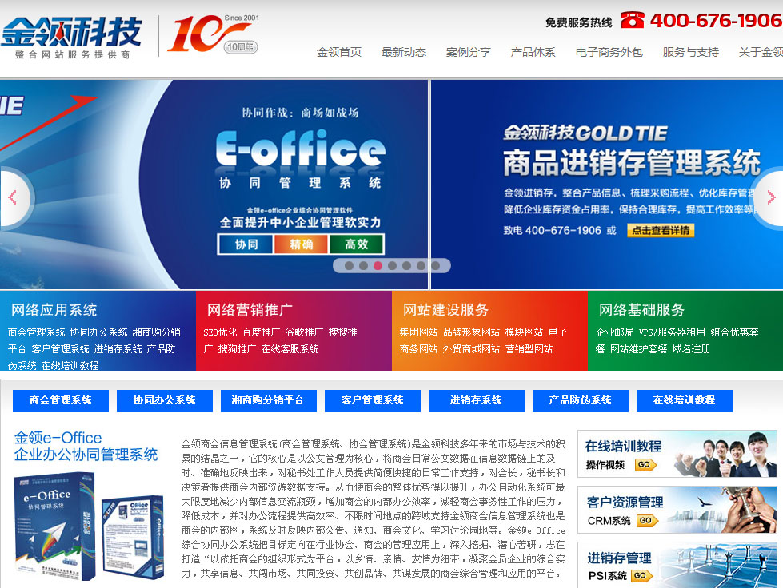The height and width of the screenshot is (588, 783).
Task: Switch to the blue 商会管理系统 tab
Action: [x=61, y=400]
